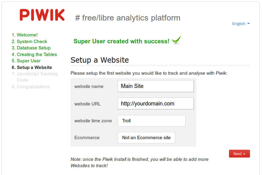Click the free/libre analytics platform tagline

[128, 18]
